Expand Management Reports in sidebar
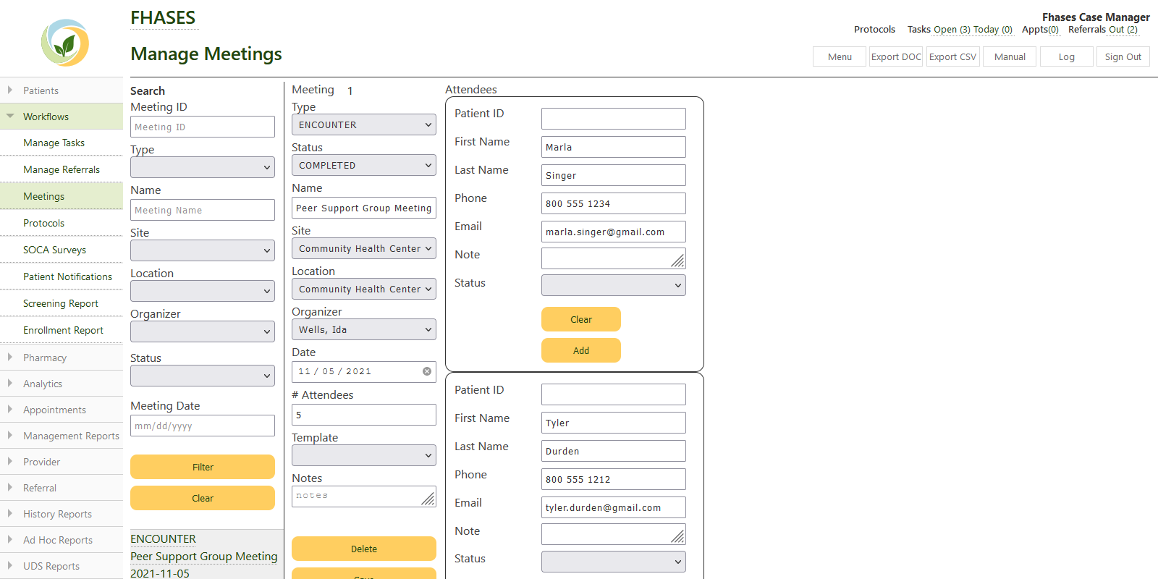 coord(62,436)
